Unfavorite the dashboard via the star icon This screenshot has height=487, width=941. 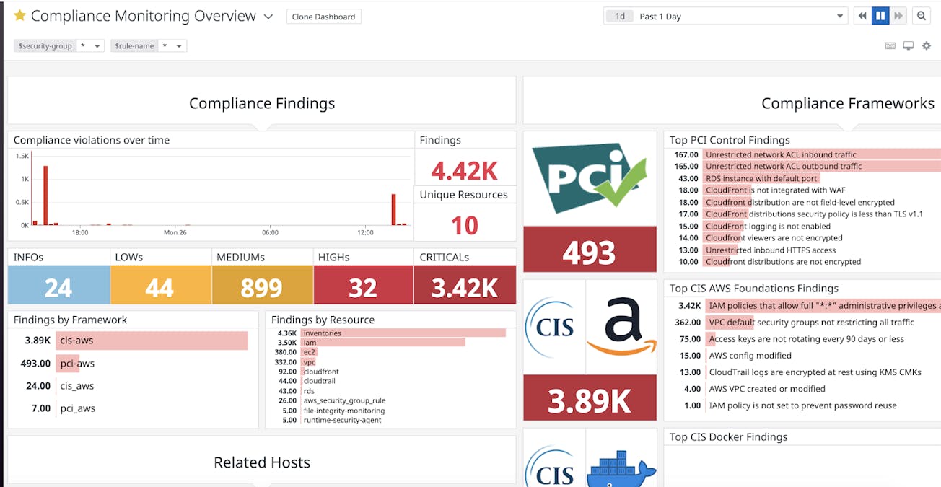coord(19,15)
